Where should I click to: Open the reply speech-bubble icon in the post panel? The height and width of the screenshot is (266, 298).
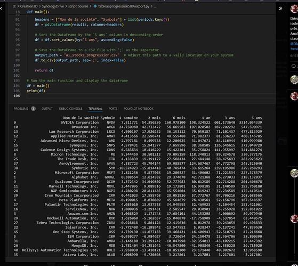[294, 66]
